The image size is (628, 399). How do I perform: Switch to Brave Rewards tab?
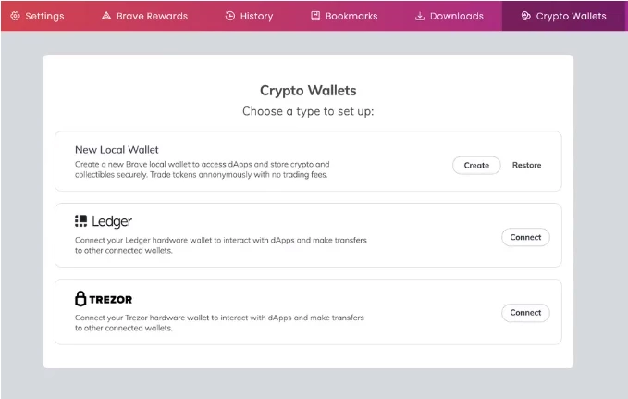144,16
